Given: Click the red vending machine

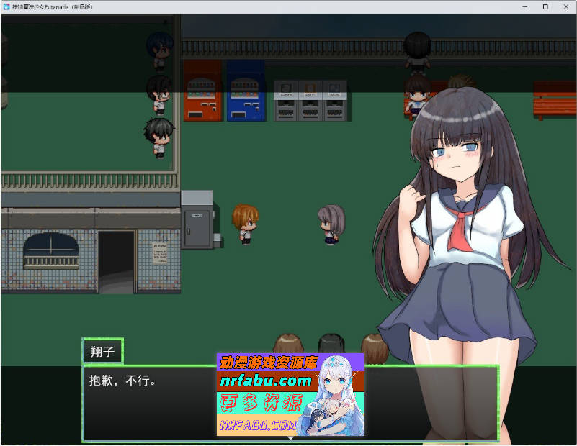Looking at the screenshot, I should (x=202, y=91).
